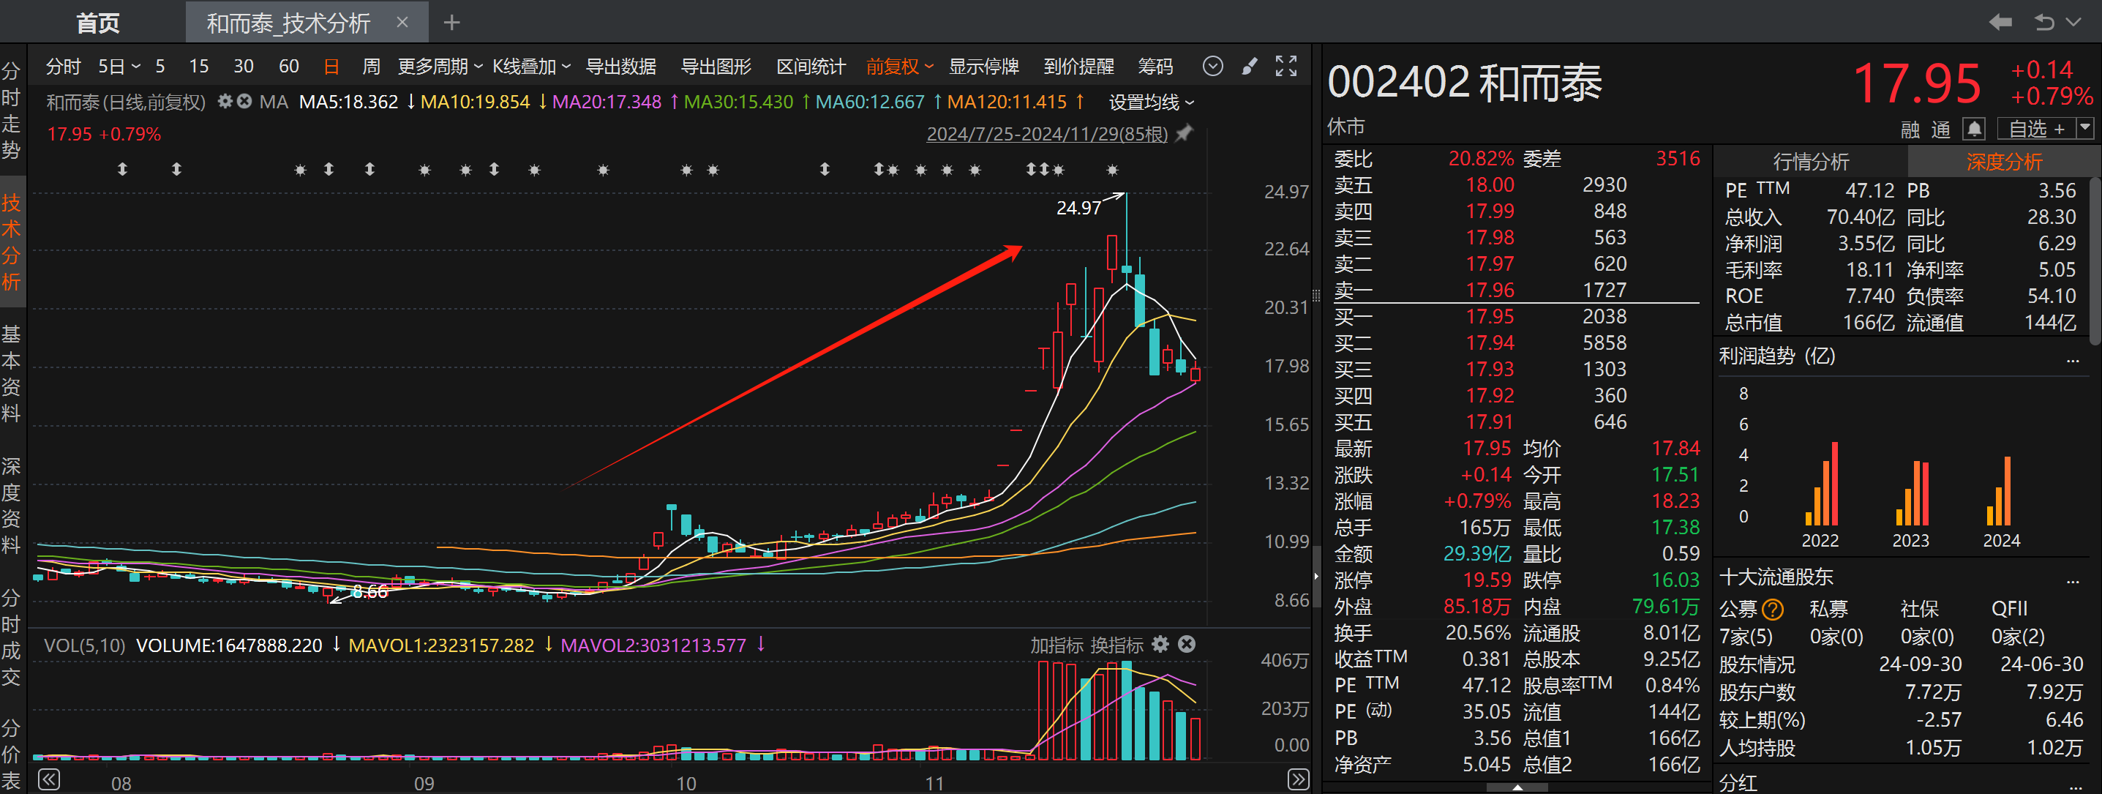Screen dimensions: 2102x794
Task: Remove MA indicator with X icon
Action: pyautogui.click(x=244, y=102)
